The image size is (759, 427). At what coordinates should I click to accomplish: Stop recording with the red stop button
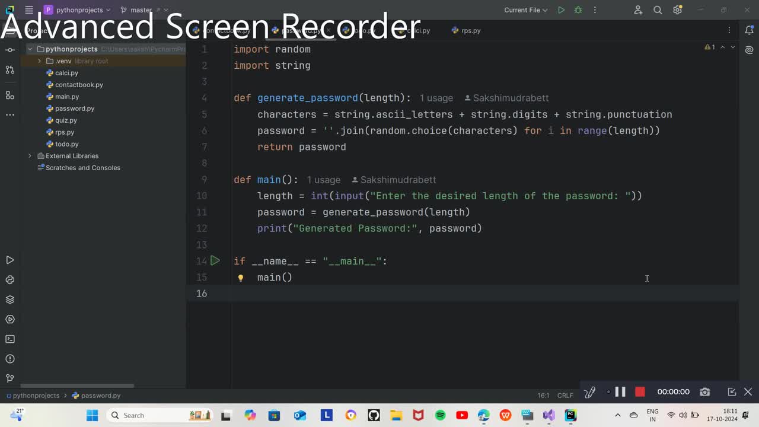click(640, 391)
